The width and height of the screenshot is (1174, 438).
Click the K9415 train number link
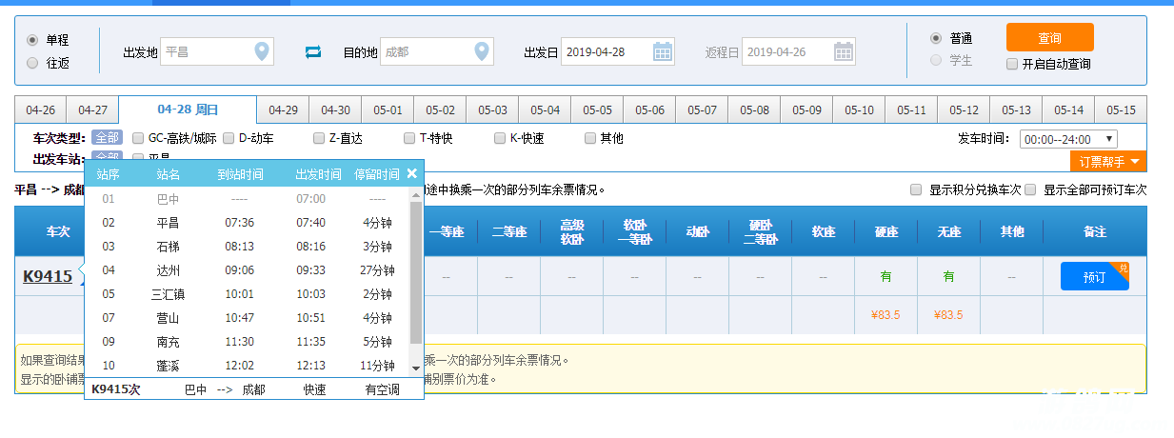click(x=48, y=277)
